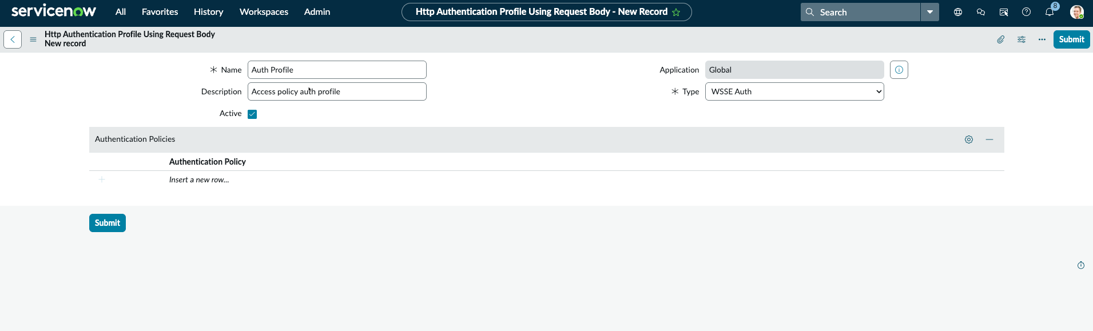Open notifications bell with badge 8
Screen dimensions: 1093x331
[x=1050, y=12]
